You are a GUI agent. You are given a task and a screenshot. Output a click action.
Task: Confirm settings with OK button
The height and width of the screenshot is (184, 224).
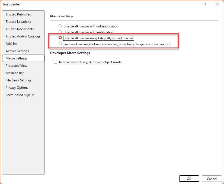pos(189,179)
